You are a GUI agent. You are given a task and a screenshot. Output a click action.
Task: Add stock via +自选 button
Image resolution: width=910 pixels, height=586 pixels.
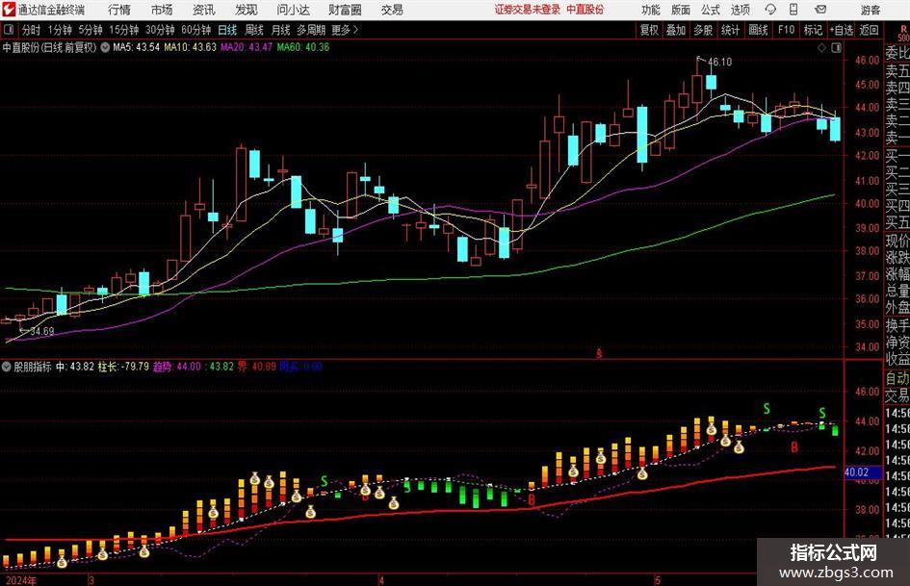point(842,30)
